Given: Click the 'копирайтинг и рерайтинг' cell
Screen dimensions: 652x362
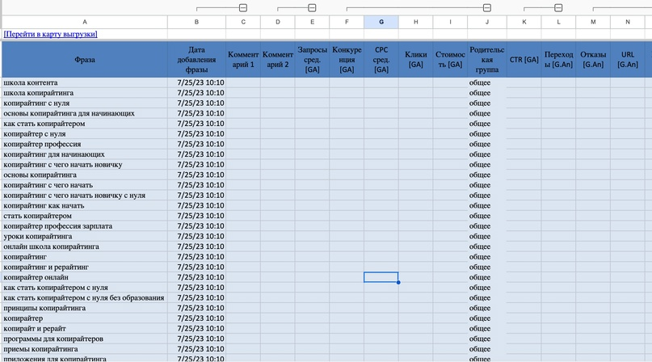Looking at the screenshot, I should (46, 267).
